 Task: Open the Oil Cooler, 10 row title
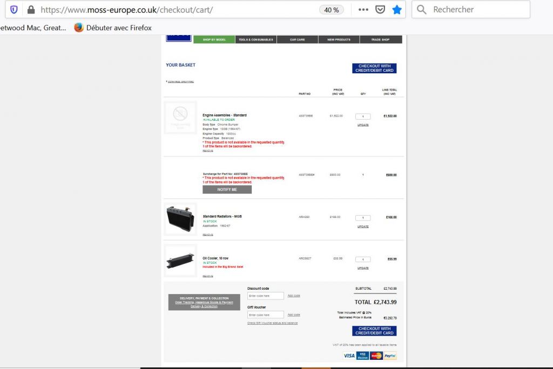click(x=215, y=258)
